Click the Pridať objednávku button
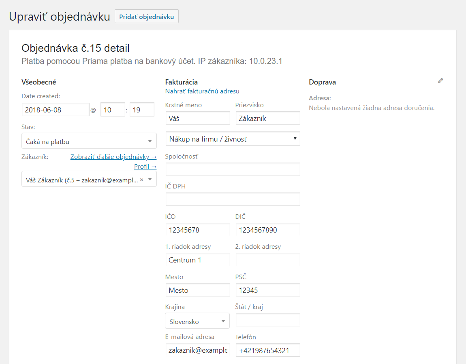Viewport: 466px width, 364px height. tap(146, 17)
